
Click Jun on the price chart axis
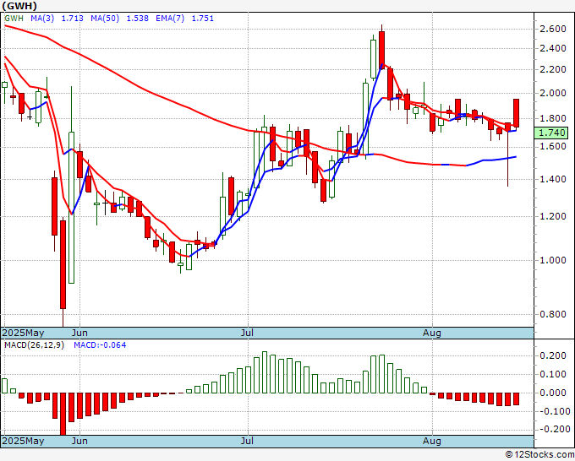[x=79, y=333]
